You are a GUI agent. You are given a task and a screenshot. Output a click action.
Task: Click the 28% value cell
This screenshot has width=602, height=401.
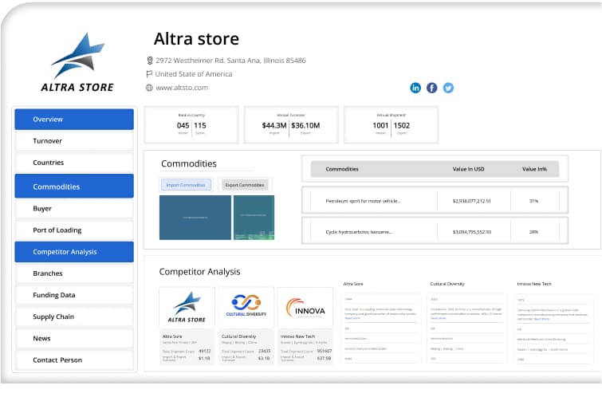point(533,232)
